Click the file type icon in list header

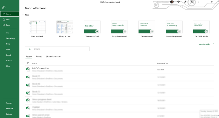click(28, 64)
